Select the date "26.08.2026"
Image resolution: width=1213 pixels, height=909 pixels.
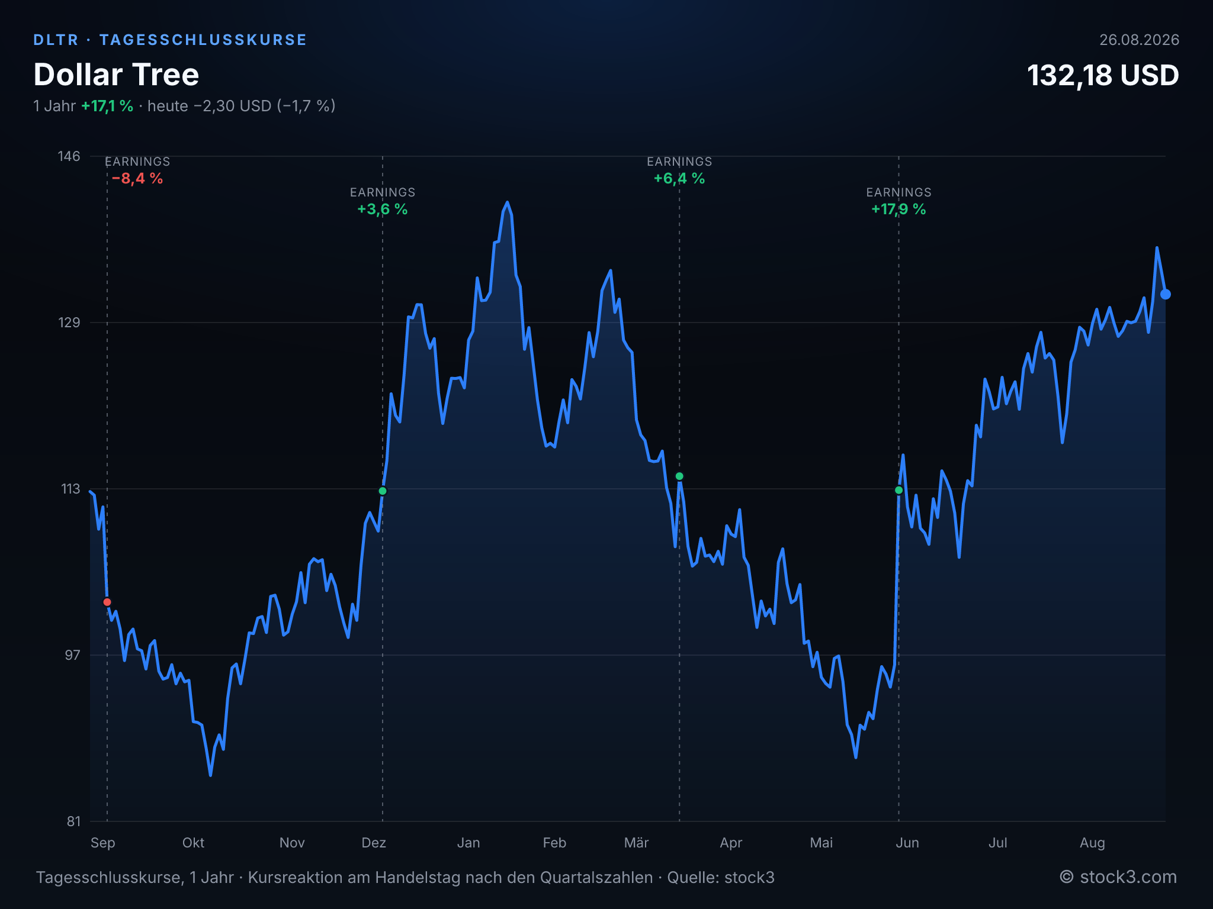tap(1139, 40)
